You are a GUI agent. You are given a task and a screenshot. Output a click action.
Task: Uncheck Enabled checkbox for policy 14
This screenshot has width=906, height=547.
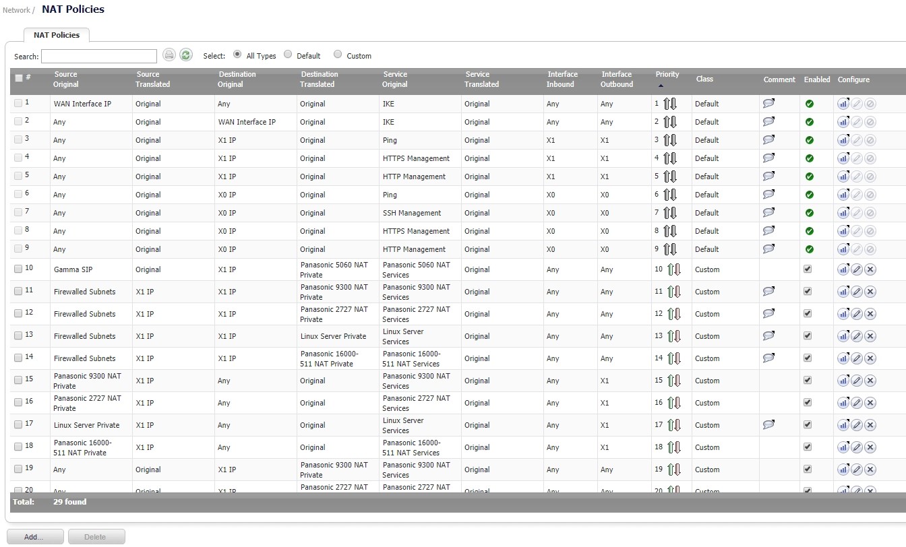pyautogui.click(x=808, y=358)
